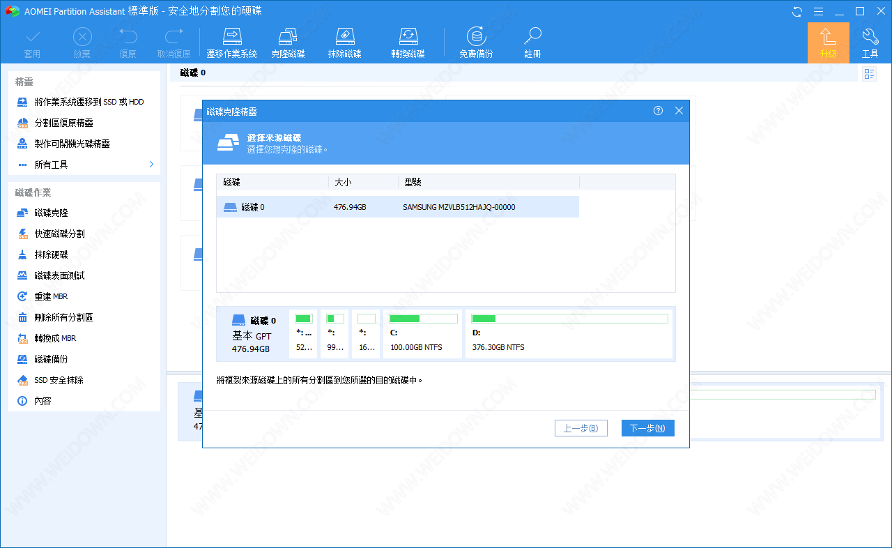Click the 套用 (Apply) toolbar icon
Screen dimensions: 892x548
click(x=32, y=43)
